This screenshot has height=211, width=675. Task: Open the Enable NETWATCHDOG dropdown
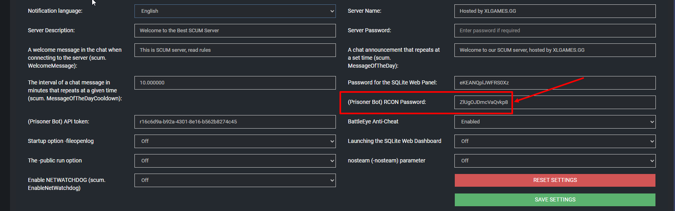pos(235,180)
